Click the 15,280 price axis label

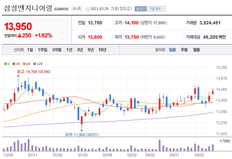coord(222,67)
